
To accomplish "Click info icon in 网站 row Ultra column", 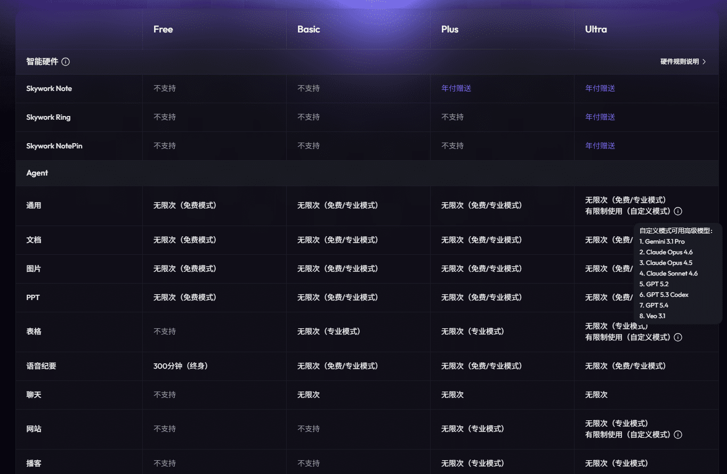I will coord(677,435).
